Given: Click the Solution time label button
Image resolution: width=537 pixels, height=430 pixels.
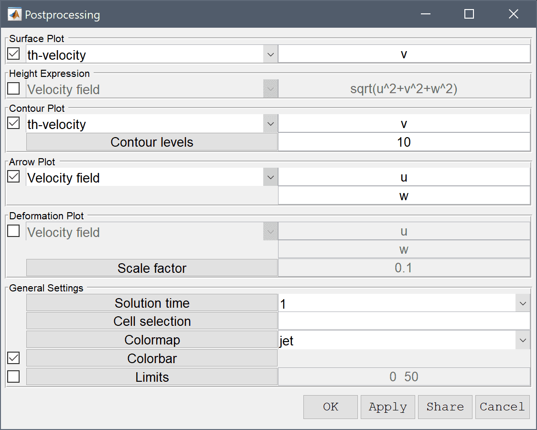Looking at the screenshot, I should tap(152, 303).
